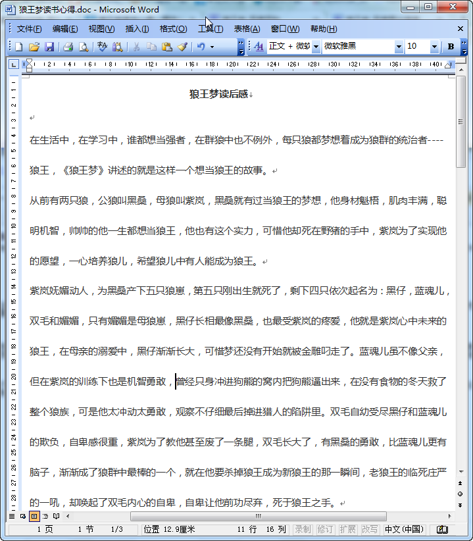
Task: Click the document split box above scrollbar
Action: coord(461,61)
